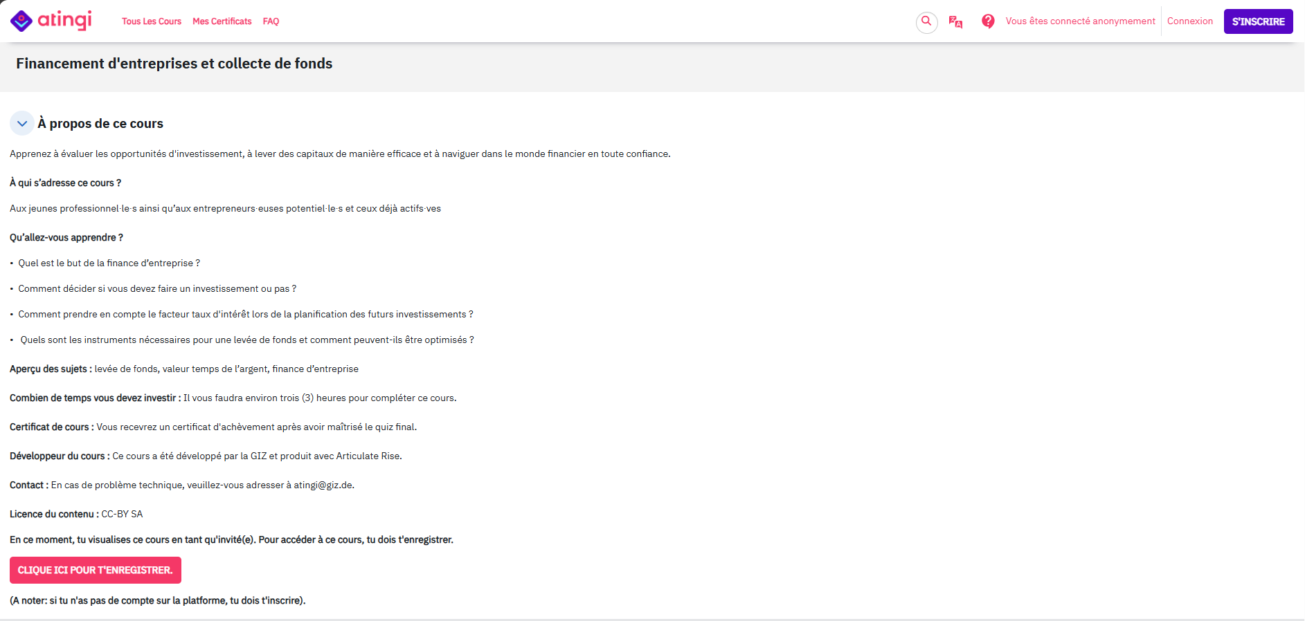1305x621 pixels.
Task: Click the Financement d'entreprises course title
Action: [174, 64]
